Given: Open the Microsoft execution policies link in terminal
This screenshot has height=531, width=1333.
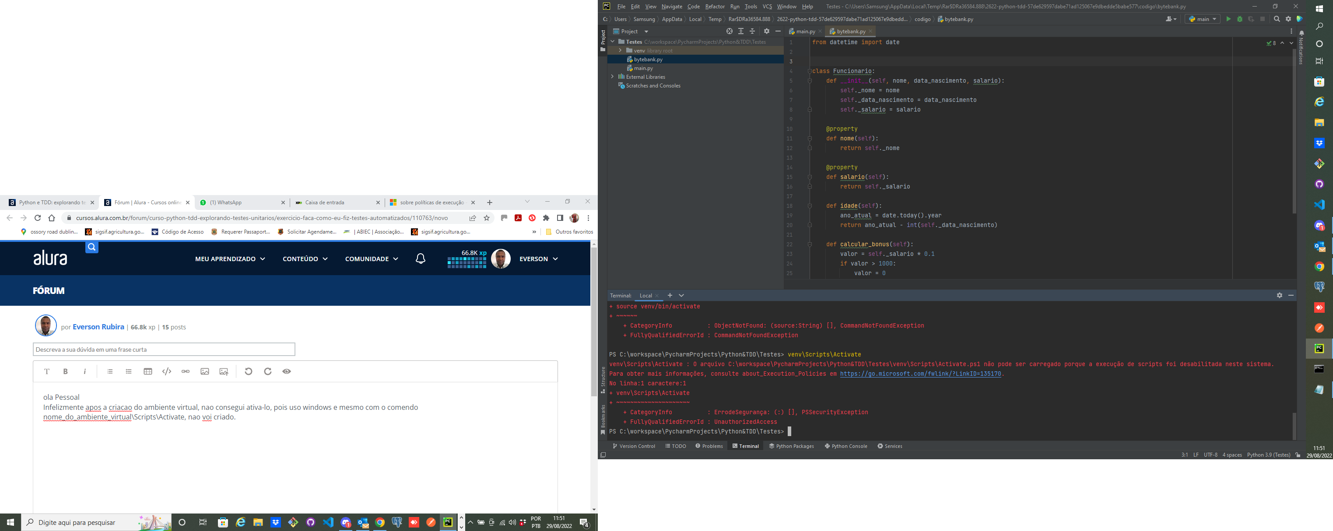Looking at the screenshot, I should 920,373.
